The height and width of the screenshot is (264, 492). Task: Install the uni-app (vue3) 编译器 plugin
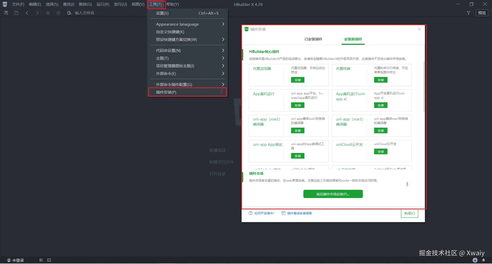(381, 130)
